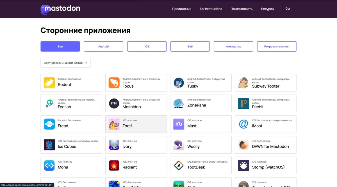Click the Ivory elephant icon
The width and height of the screenshot is (337, 187).
pos(114,145)
